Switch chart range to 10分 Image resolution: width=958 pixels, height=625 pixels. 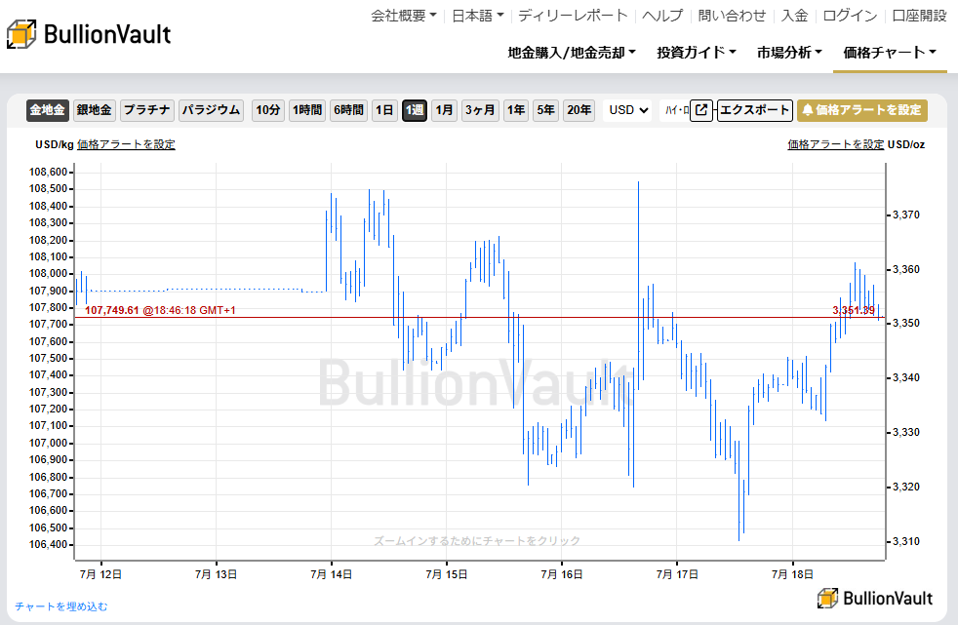pos(268,110)
